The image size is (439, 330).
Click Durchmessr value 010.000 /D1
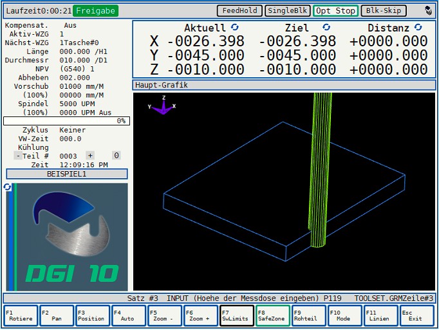84,60
